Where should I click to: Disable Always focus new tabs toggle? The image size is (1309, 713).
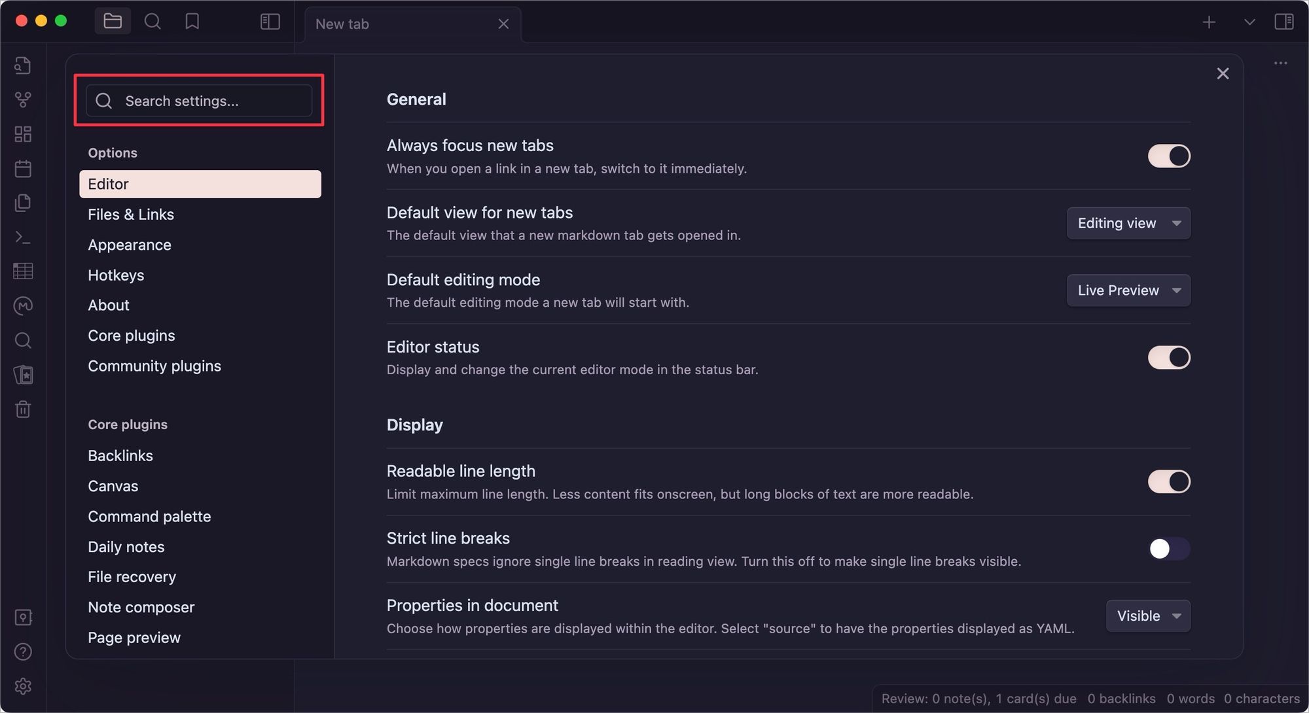click(1168, 156)
